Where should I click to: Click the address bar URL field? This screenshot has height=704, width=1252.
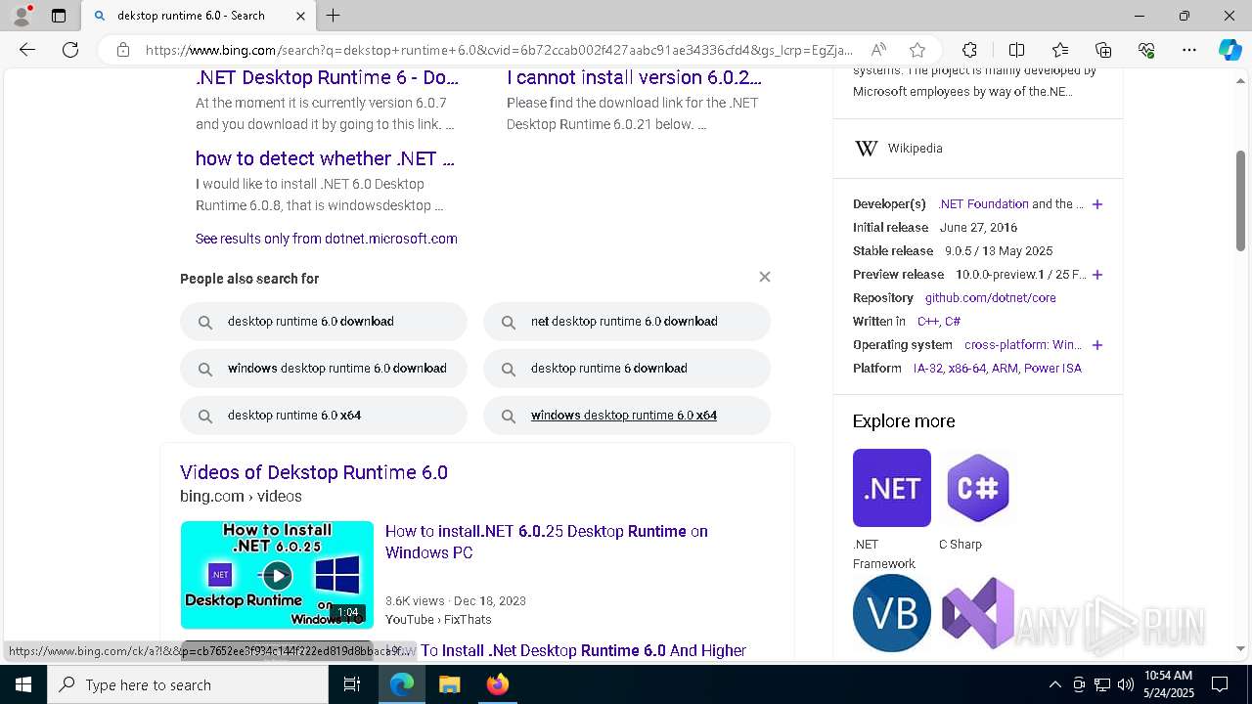tap(499, 50)
